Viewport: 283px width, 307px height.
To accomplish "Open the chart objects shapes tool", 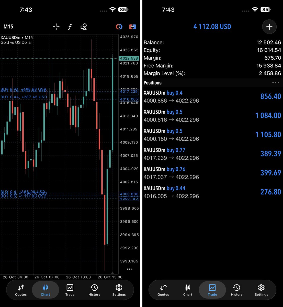I will pos(84,27).
